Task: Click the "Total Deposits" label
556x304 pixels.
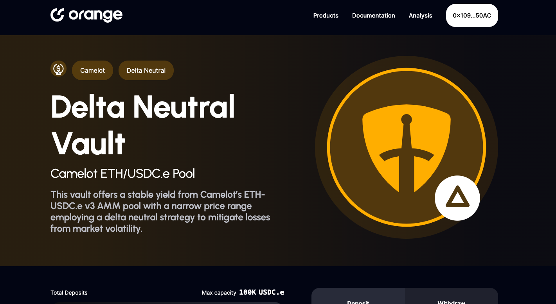Action: pos(69,293)
